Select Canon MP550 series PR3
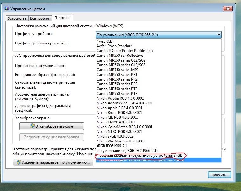The height and width of the screenshot is (191, 241). click(x=158, y=84)
